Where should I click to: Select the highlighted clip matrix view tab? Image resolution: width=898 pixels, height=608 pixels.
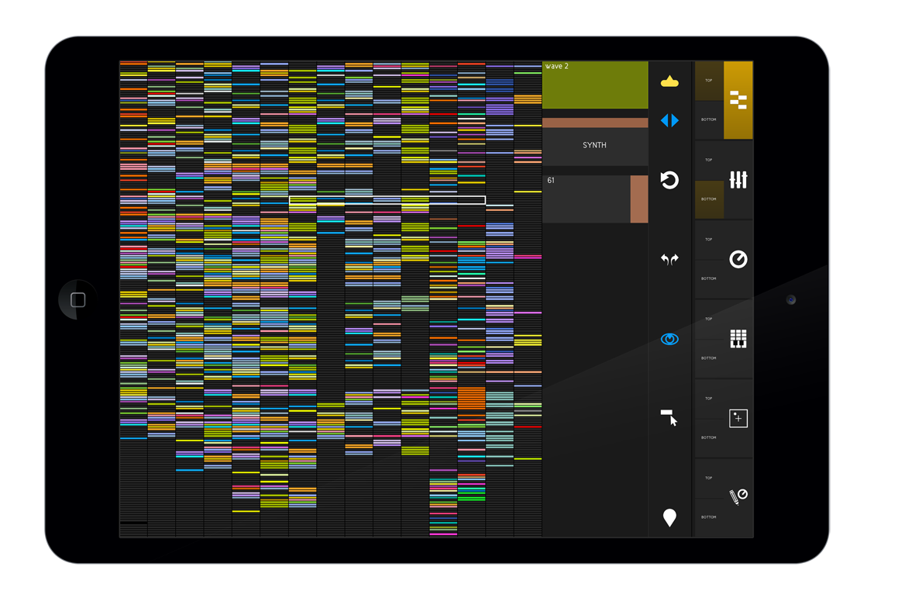pyautogui.click(x=738, y=100)
